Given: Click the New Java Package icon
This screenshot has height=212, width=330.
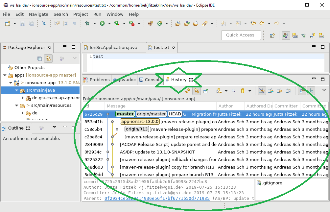Looking at the screenshot, I should click(x=151, y=23).
